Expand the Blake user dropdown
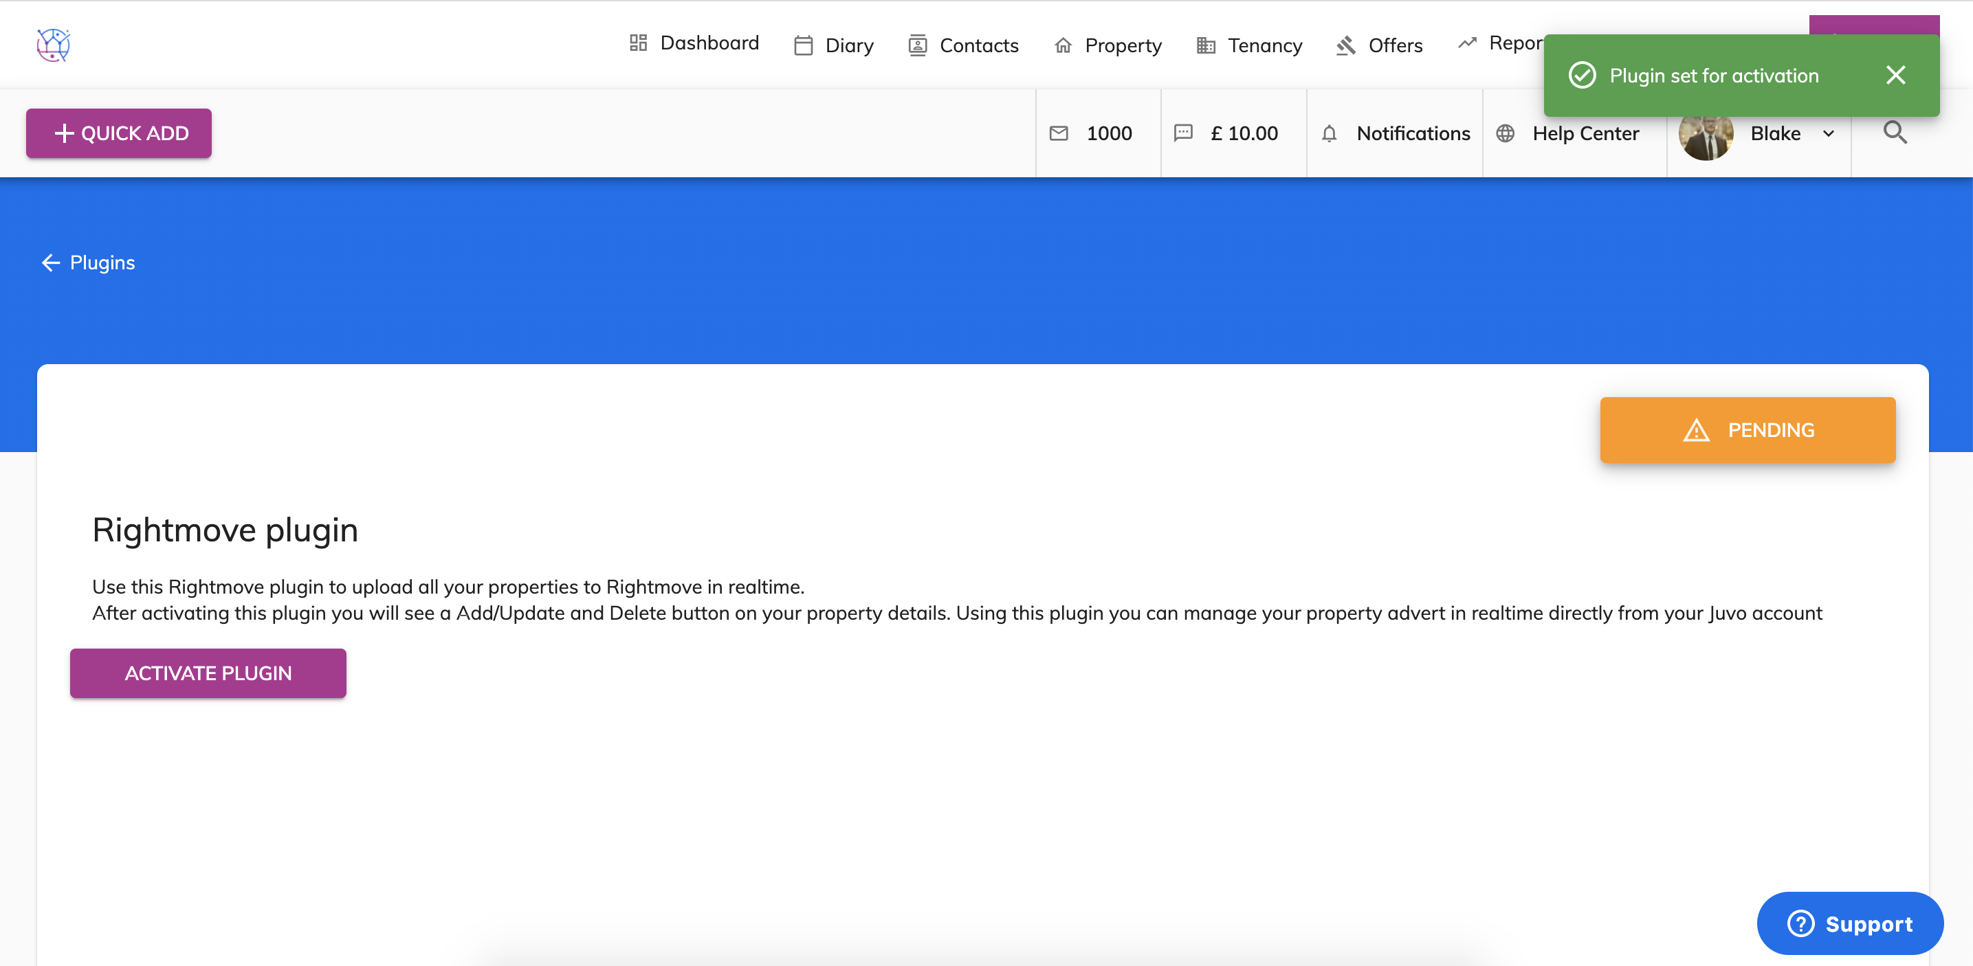Viewport: 1973px width, 966px height. pyautogui.click(x=1828, y=133)
